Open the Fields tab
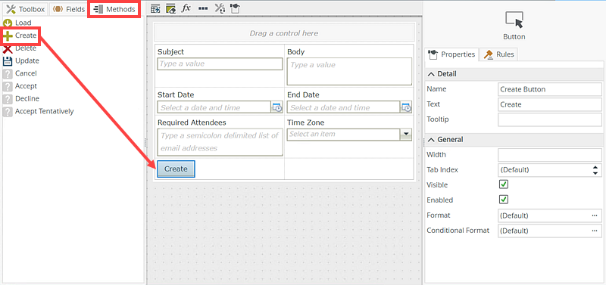Screen dimensions: 606x285 (69, 9)
